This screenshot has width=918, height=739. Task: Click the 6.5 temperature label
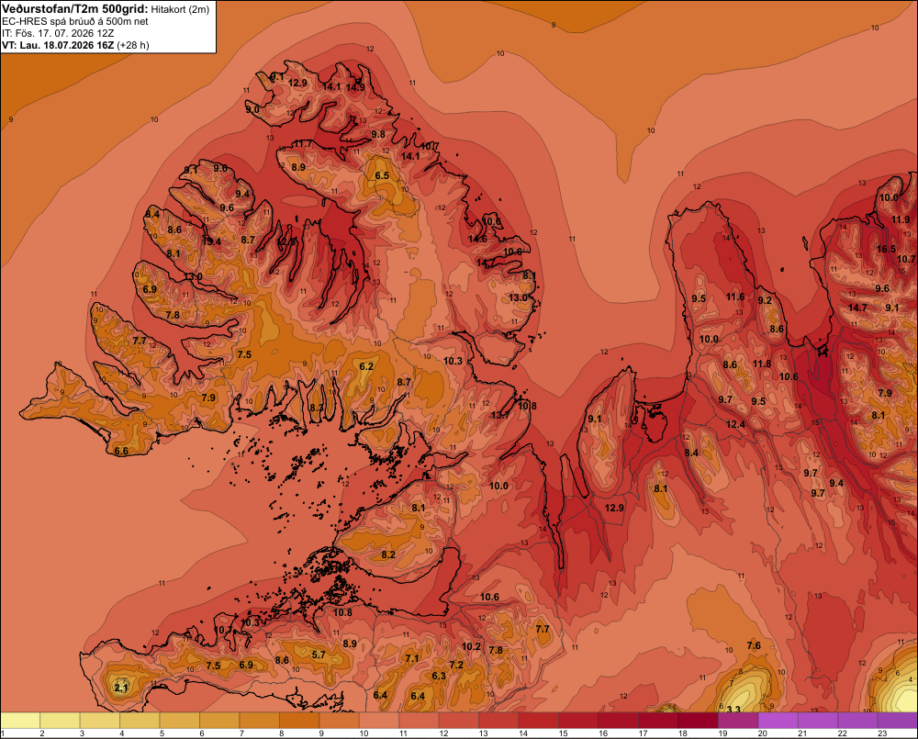382,175
